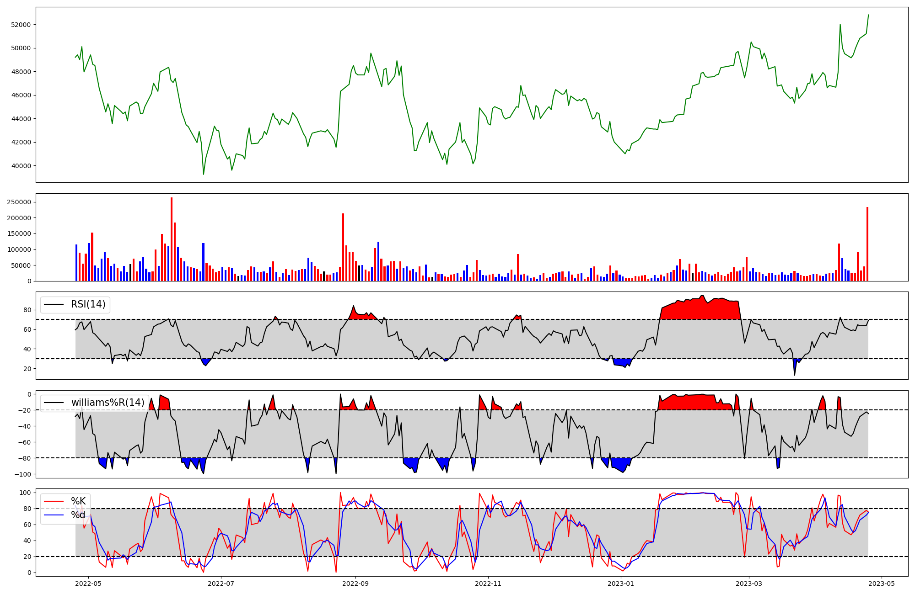915x594 pixels.
Task: Click the tall red volume bar at far right
Action: (867, 244)
